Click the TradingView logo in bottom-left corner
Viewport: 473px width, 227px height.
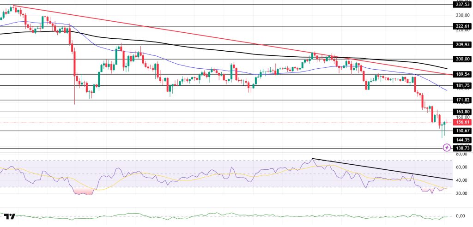(10, 216)
